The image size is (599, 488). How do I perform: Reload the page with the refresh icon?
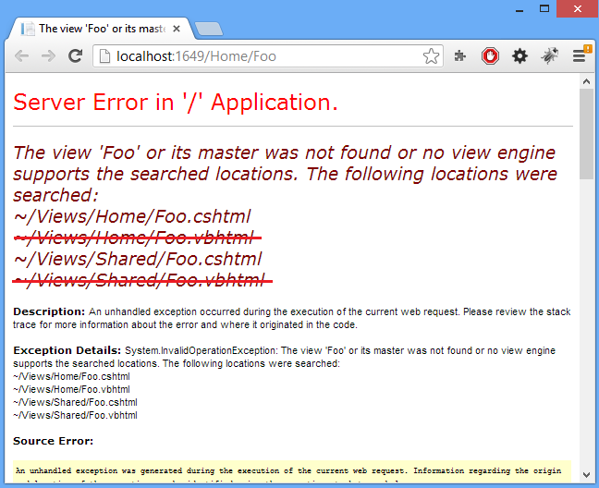pyautogui.click(x=75, y=55)
